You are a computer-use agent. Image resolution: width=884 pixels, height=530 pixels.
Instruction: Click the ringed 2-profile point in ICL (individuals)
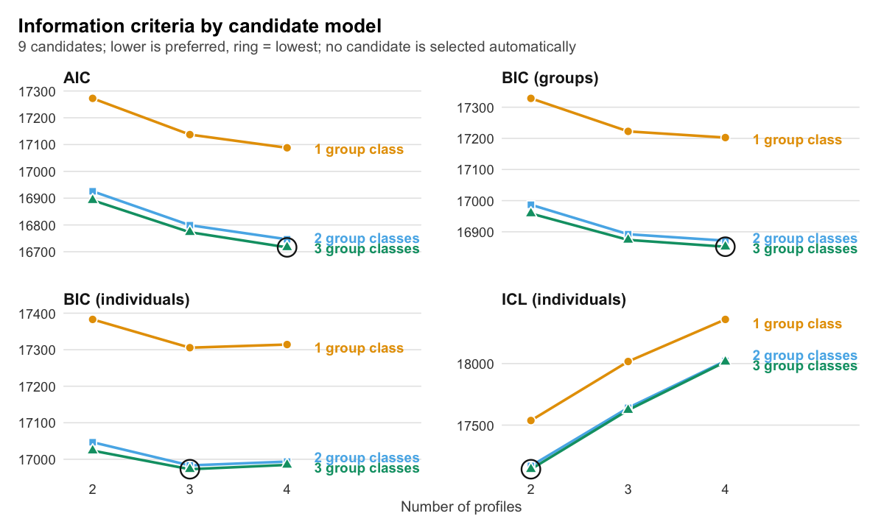531,468
